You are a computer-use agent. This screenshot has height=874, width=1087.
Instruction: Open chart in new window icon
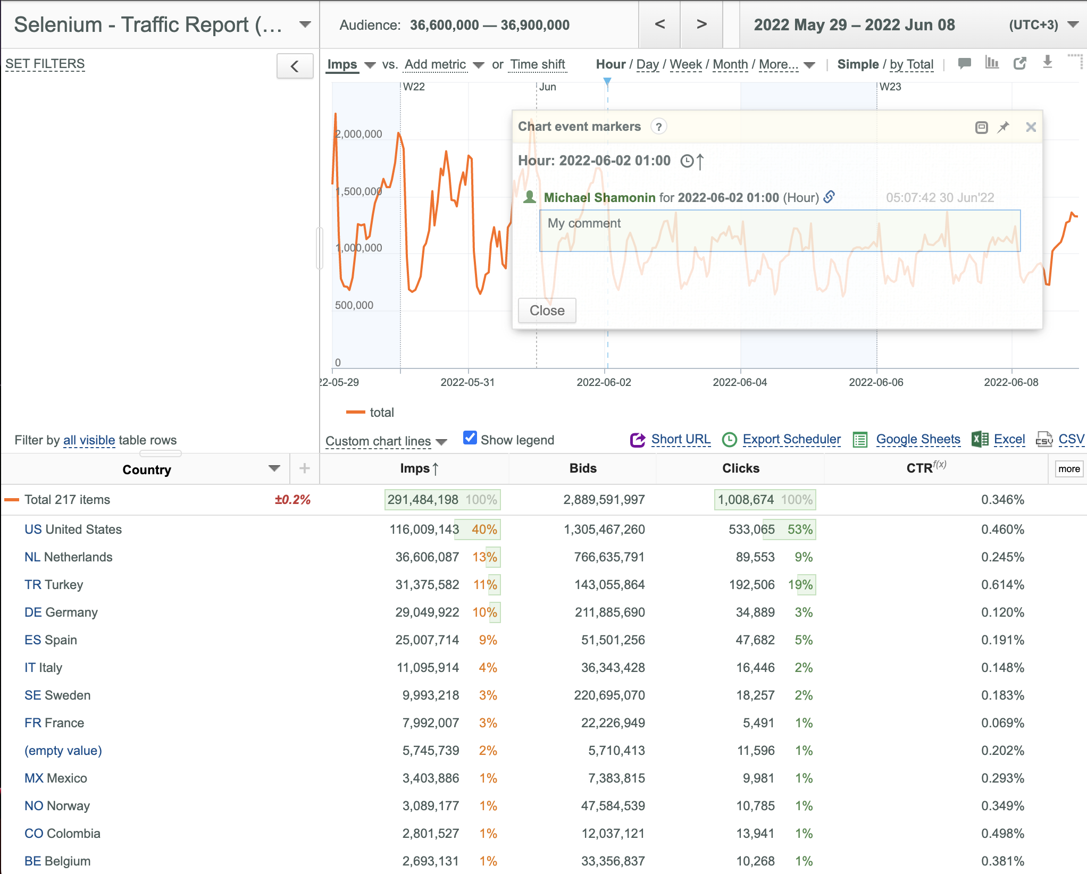1020,63
